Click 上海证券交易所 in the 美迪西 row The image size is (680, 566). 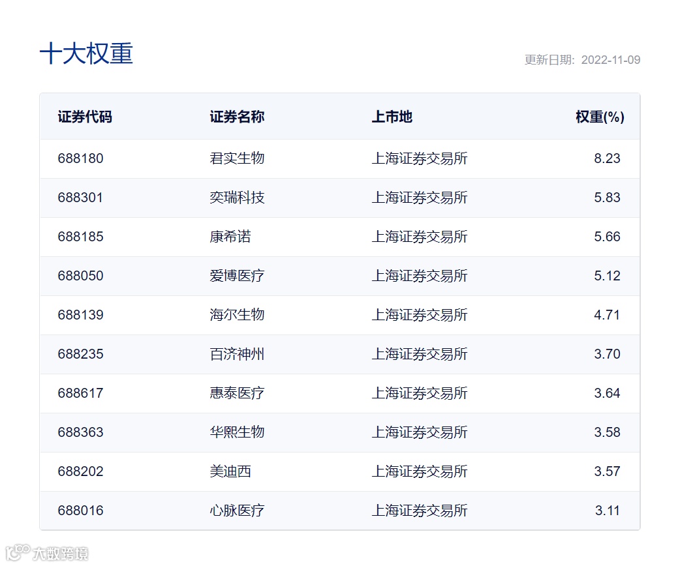point(420,471)
